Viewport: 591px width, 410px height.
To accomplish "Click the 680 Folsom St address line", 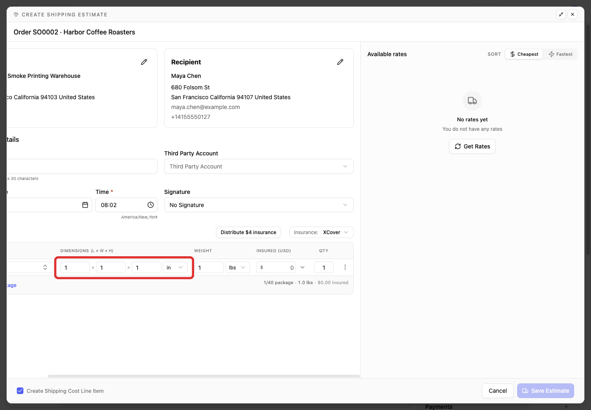I will (x=190, y=87).
